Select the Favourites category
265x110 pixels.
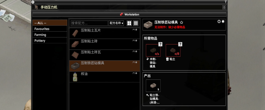pyautogui.click(x=50, y=29)
